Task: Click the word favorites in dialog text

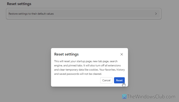Action: tap(110, 70)
